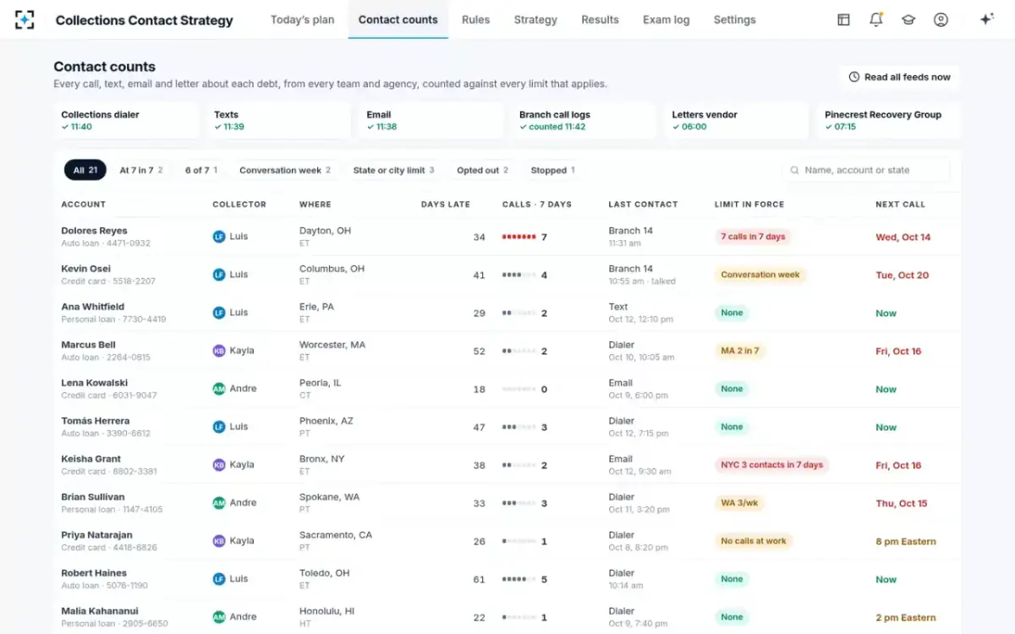Open the Email feed card
The height and width of the screenshot is (634, 1015).
click(431, 120)
